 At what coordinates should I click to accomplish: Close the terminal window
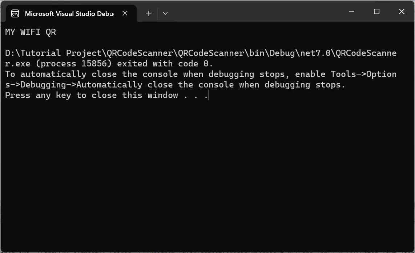click(402, 12)
